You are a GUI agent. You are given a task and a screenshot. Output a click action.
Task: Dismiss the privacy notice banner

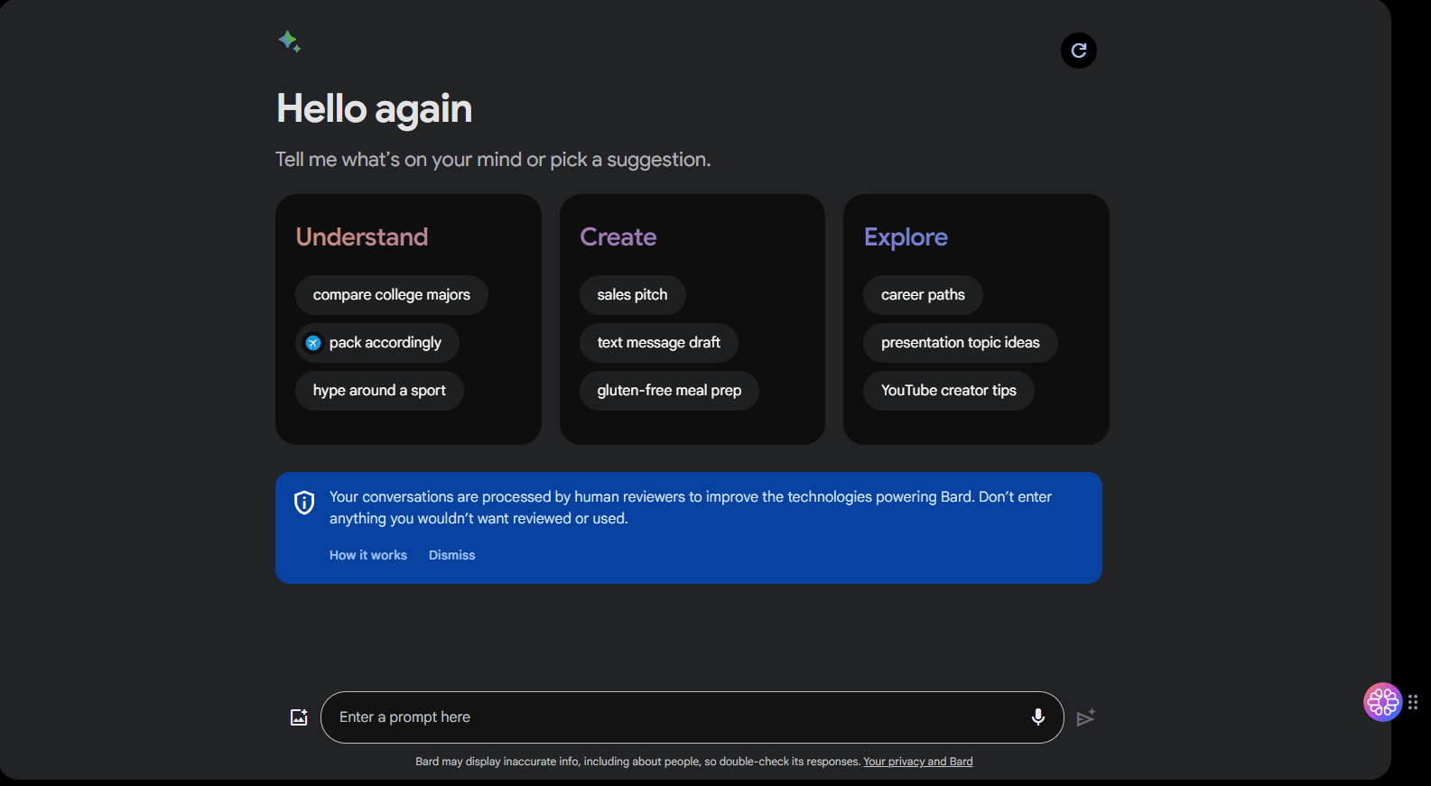coord(452,555)
